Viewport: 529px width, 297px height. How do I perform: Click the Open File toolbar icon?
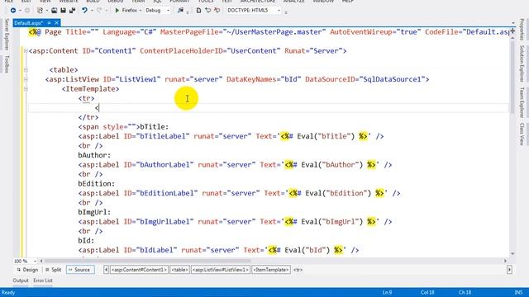coord(54,11)
